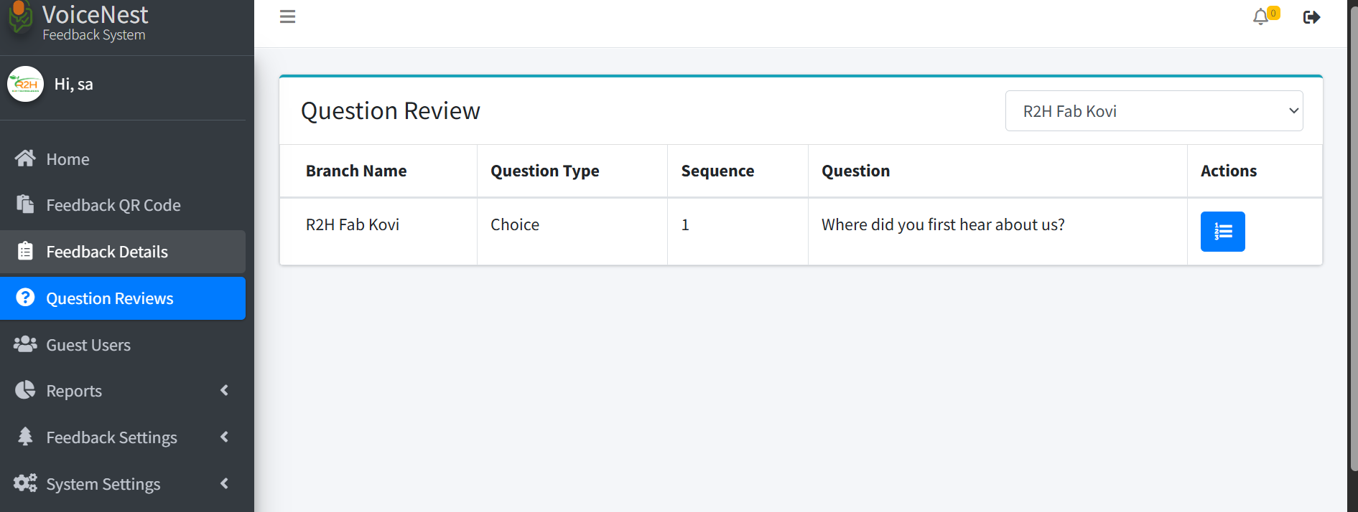This screenshot has width=1358, height=512.
Task: Open the list action button for question
Action: pos(1222,232)
